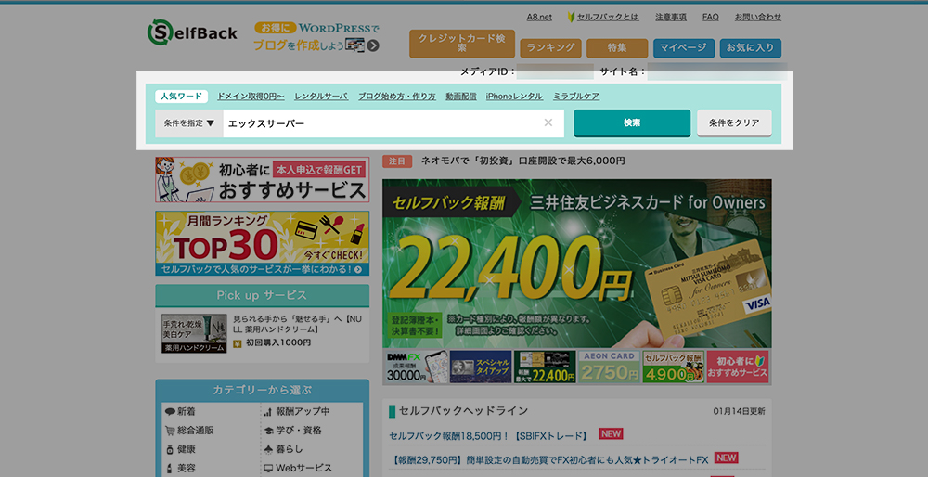Click the 条件をクリア button

coord(734,123)
